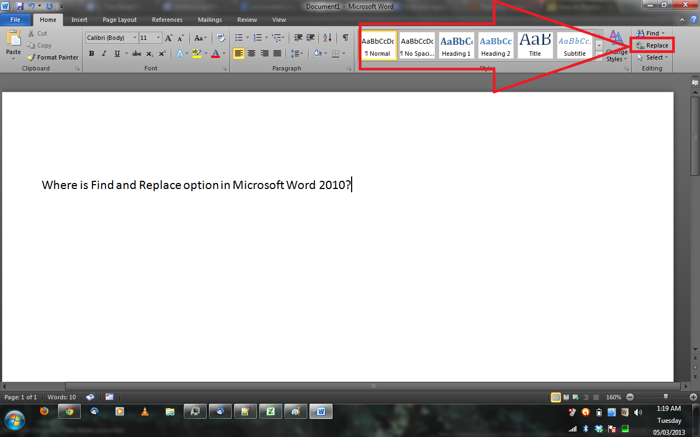This screenshot has width=700, height=437.
Task: Toggle show paragraph marks
Action: (x=346, y=38)
